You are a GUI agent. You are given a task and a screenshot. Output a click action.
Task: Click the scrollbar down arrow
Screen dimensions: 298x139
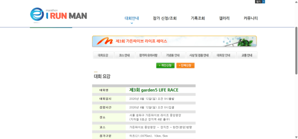(x=296, y=137)
